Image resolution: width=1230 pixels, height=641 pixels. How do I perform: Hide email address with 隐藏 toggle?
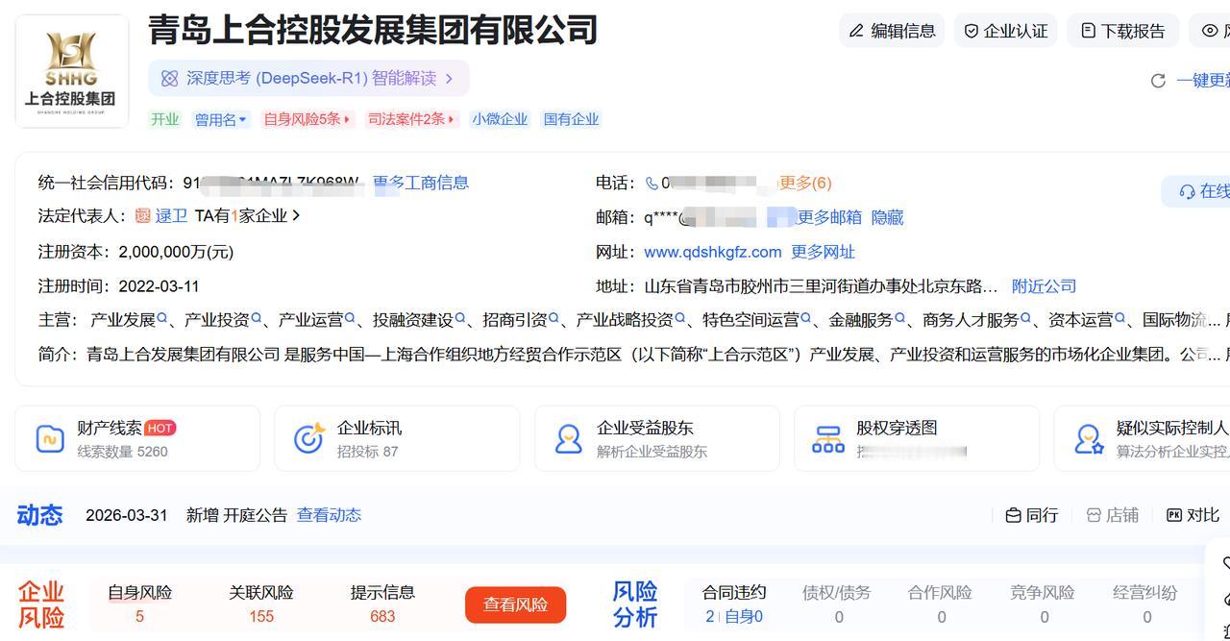click(x=885, y=217)
